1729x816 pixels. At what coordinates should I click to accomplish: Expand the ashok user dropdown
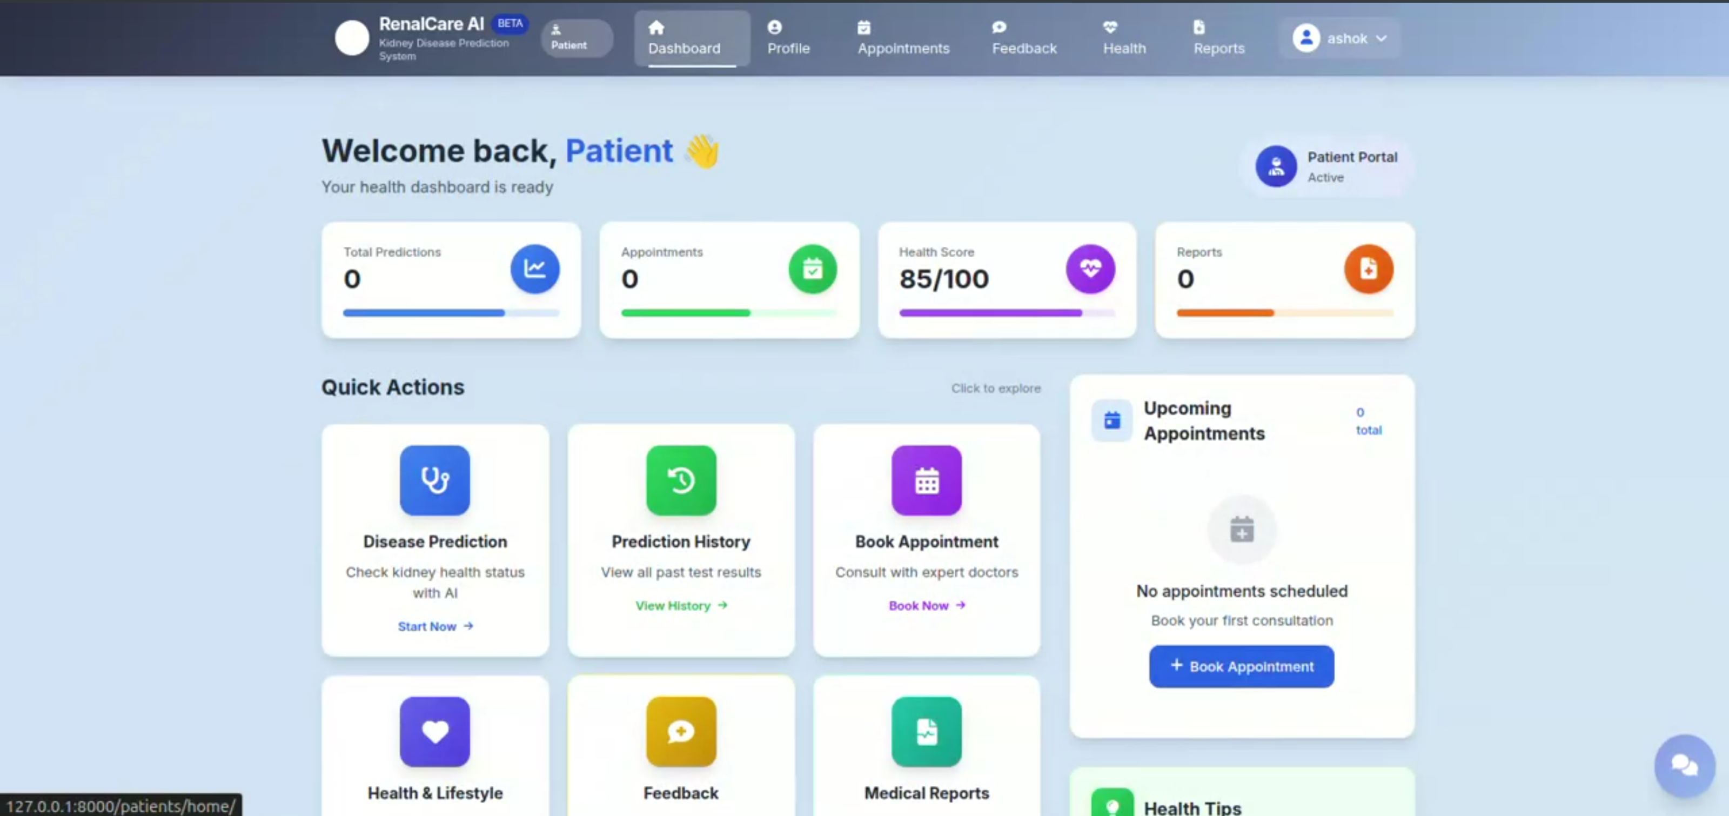click(1340, 38)
